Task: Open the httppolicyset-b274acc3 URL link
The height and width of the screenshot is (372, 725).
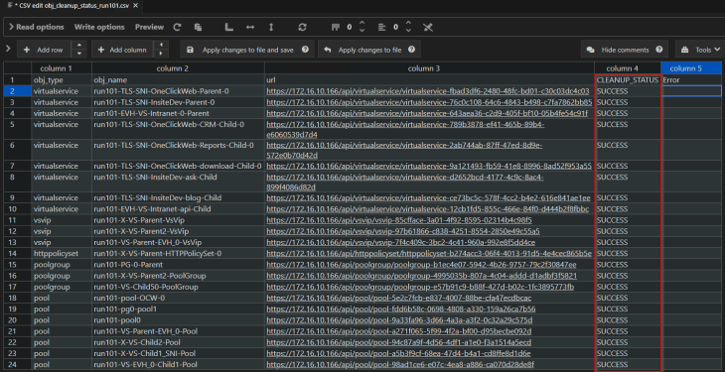Action: [x=429, y=253]
